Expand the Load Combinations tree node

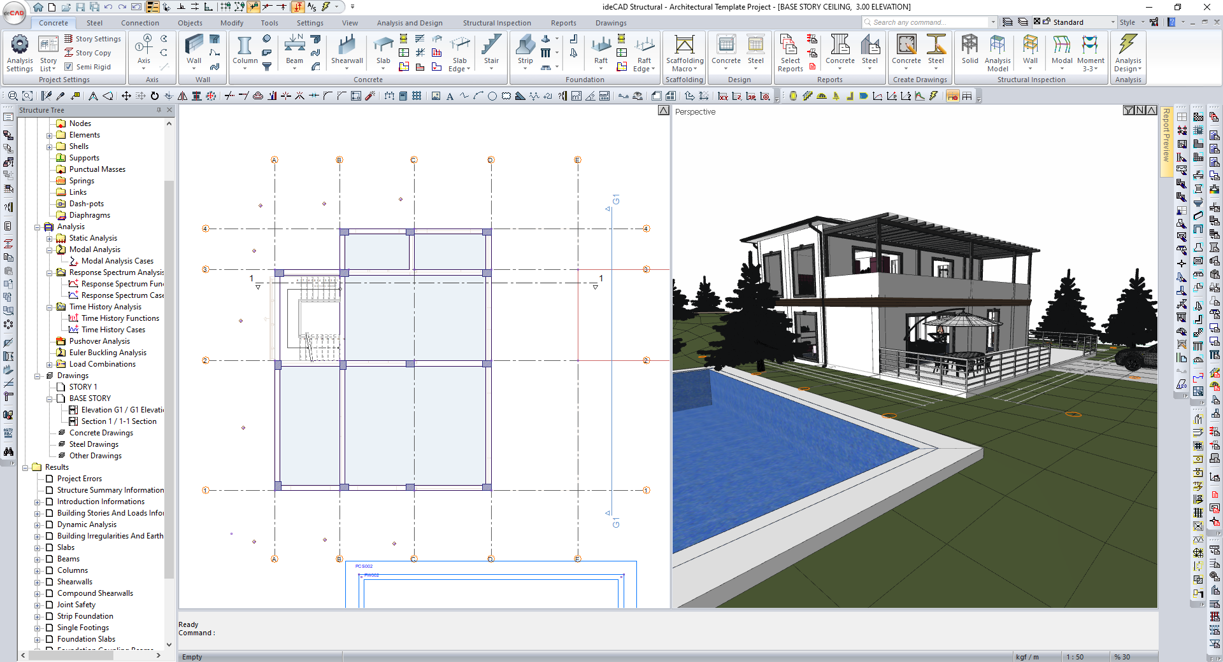pos(50,364)
